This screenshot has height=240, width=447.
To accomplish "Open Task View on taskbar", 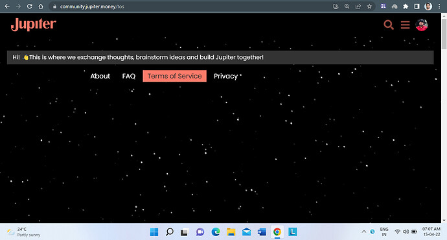I will pyautogui.click(x=185, y=232).
